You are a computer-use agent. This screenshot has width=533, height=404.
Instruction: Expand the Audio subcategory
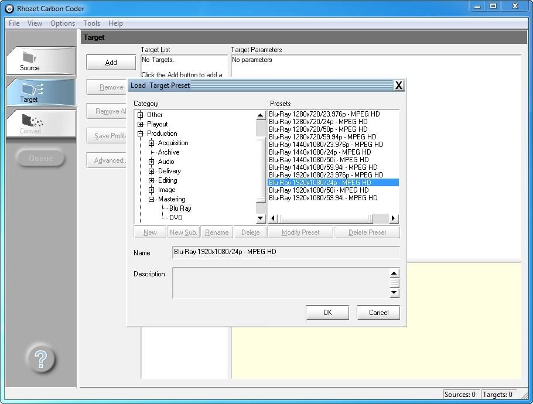tap(151, 162)
